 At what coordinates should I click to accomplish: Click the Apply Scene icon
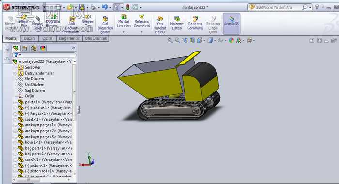click(239, 40)
